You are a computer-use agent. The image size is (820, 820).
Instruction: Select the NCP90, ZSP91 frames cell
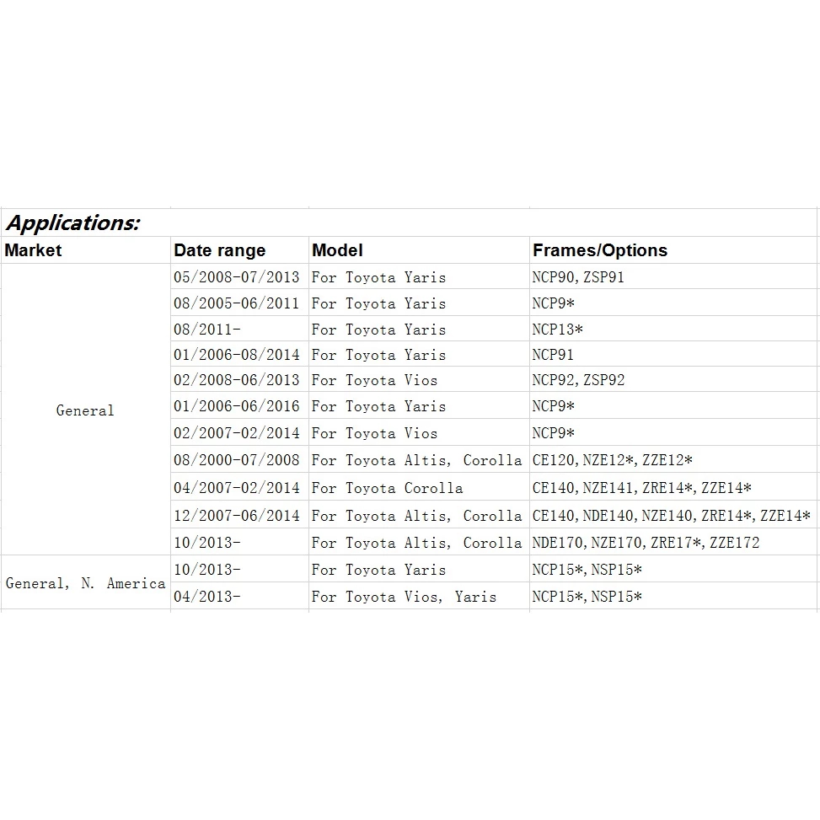(x=673, y=276)
